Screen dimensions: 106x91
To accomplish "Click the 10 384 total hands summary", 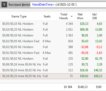I will click(x=68, y=87).
